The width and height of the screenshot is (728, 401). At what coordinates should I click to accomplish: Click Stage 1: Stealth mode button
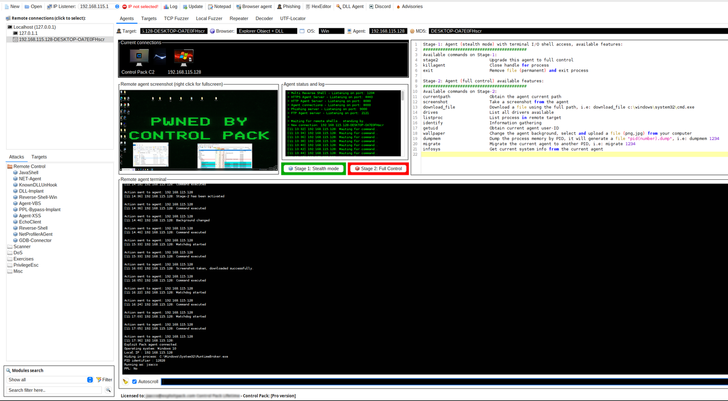click(x=313, y=169)
